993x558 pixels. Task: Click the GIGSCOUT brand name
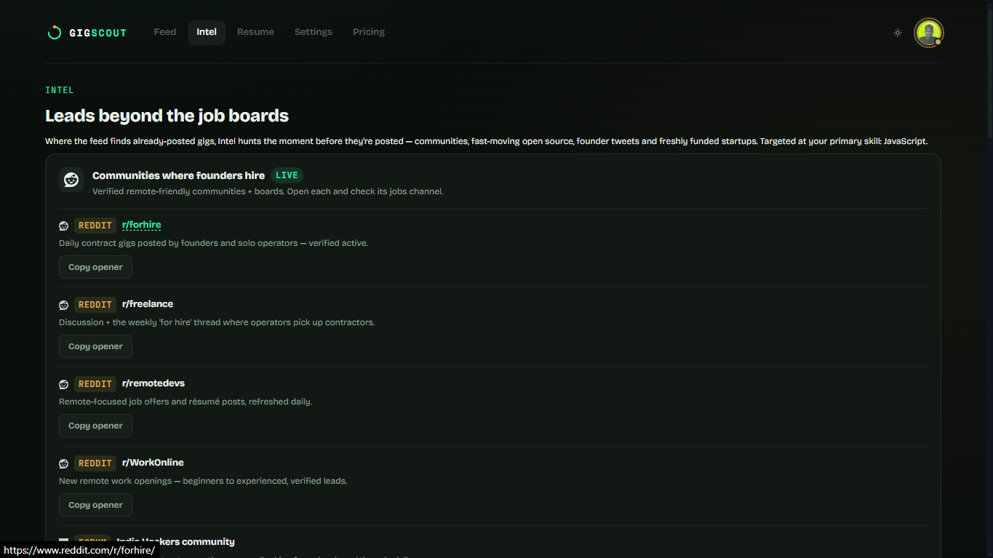tap(97, 33)
